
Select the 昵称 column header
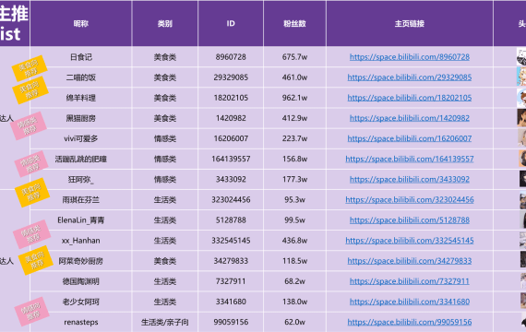(81, 23)
